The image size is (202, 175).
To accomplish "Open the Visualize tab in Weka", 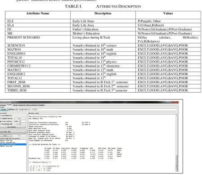I will pos(41,105).
